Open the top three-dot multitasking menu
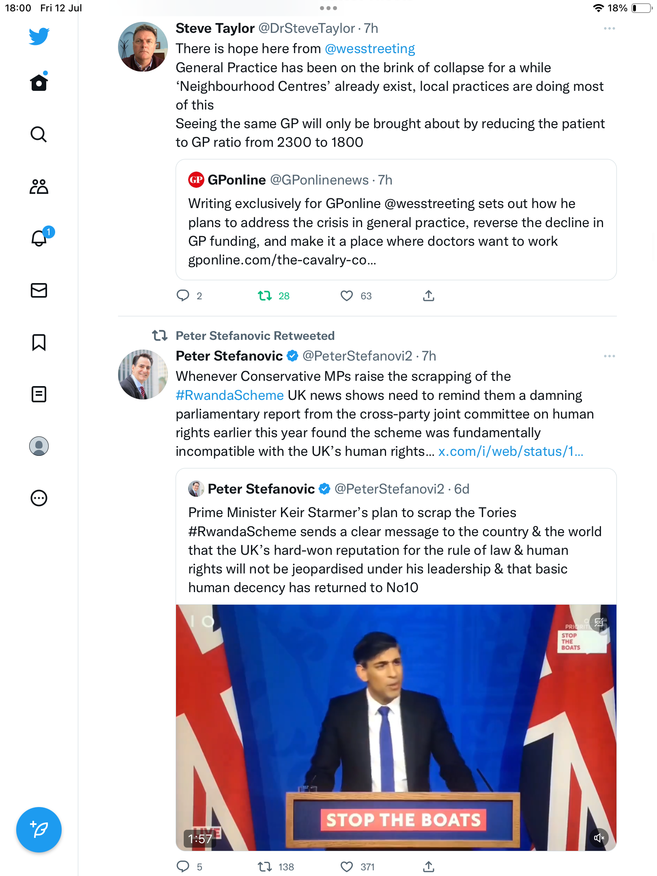This screenshot has height=876, width=657. [328, 8]
